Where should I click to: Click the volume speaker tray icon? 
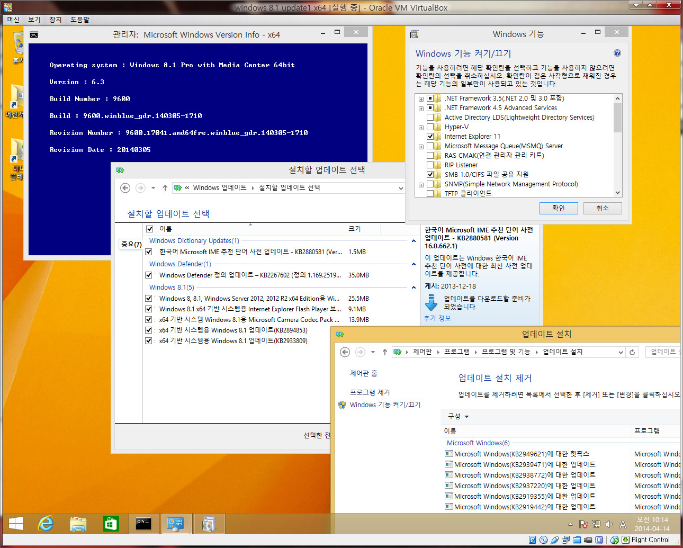(x=609, y=524)
